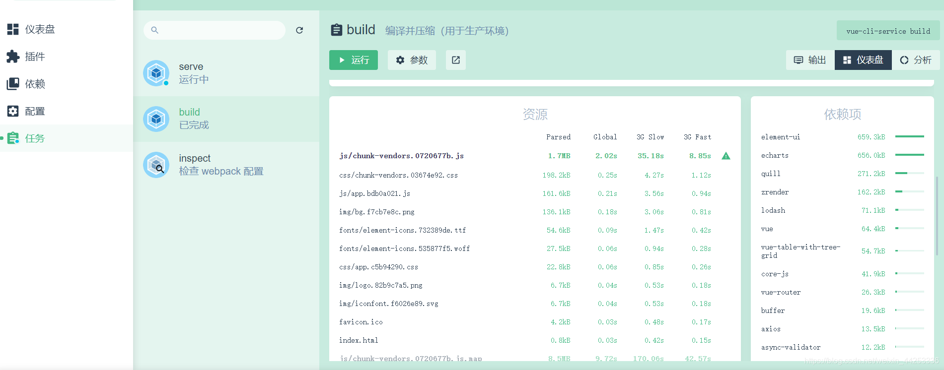
Task: Select img/logo.82b9c7a5.png asset row
Action: pos(535,285)
